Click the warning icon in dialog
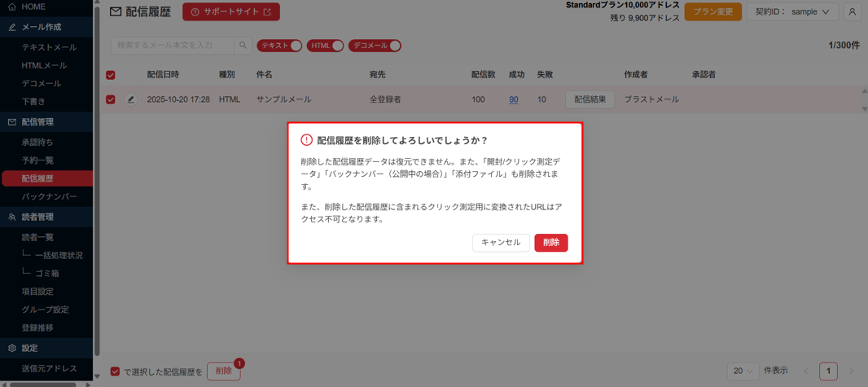Screen dimensions: 868x387 pyautogui.click(x=306, y=140)
